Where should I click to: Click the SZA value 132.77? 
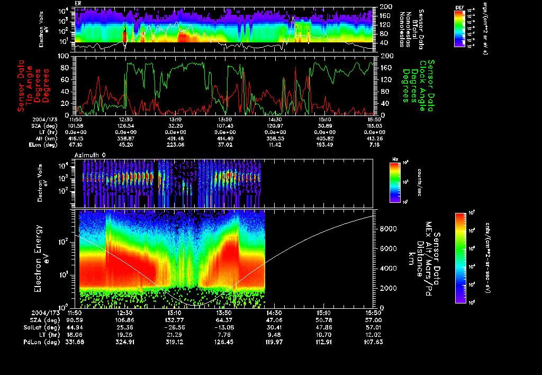[174, 320]
